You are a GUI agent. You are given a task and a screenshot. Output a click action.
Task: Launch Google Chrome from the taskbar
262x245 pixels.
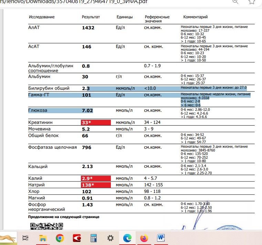pos(60,238)
